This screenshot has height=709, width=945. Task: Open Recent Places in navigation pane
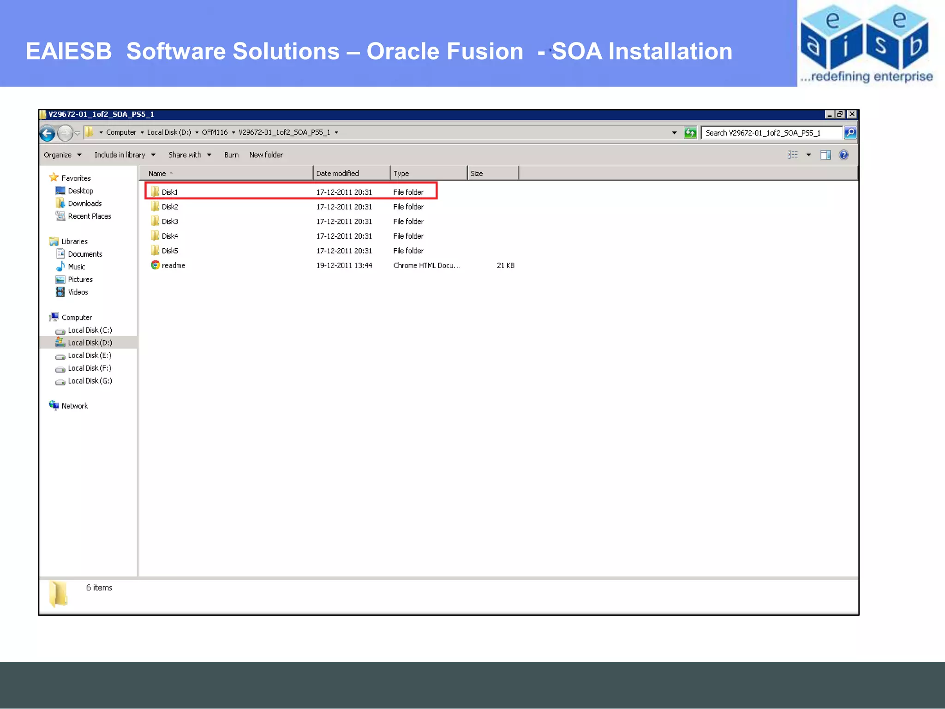coord(90,216)
